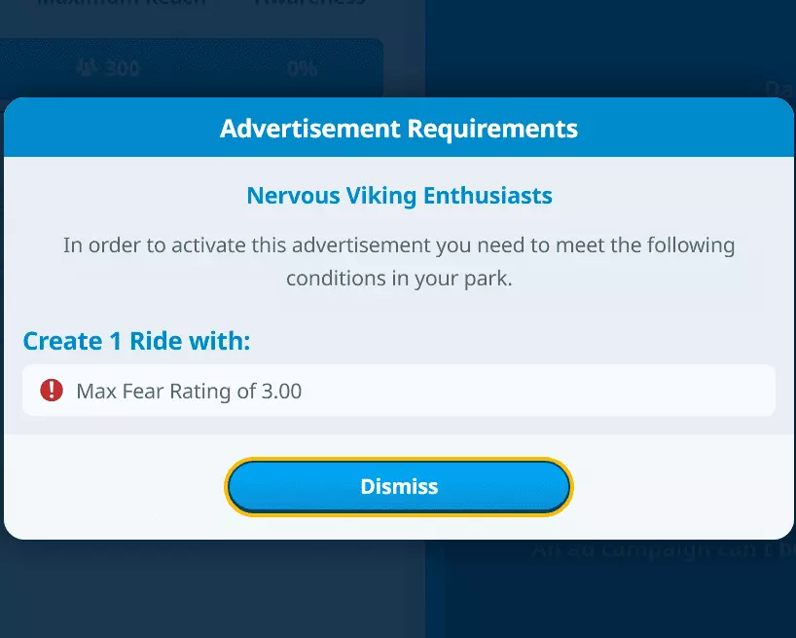Select the Max Fear Rating requirement row
The width and height of the screenshot is (796, 638).
[x=399, y=391]
